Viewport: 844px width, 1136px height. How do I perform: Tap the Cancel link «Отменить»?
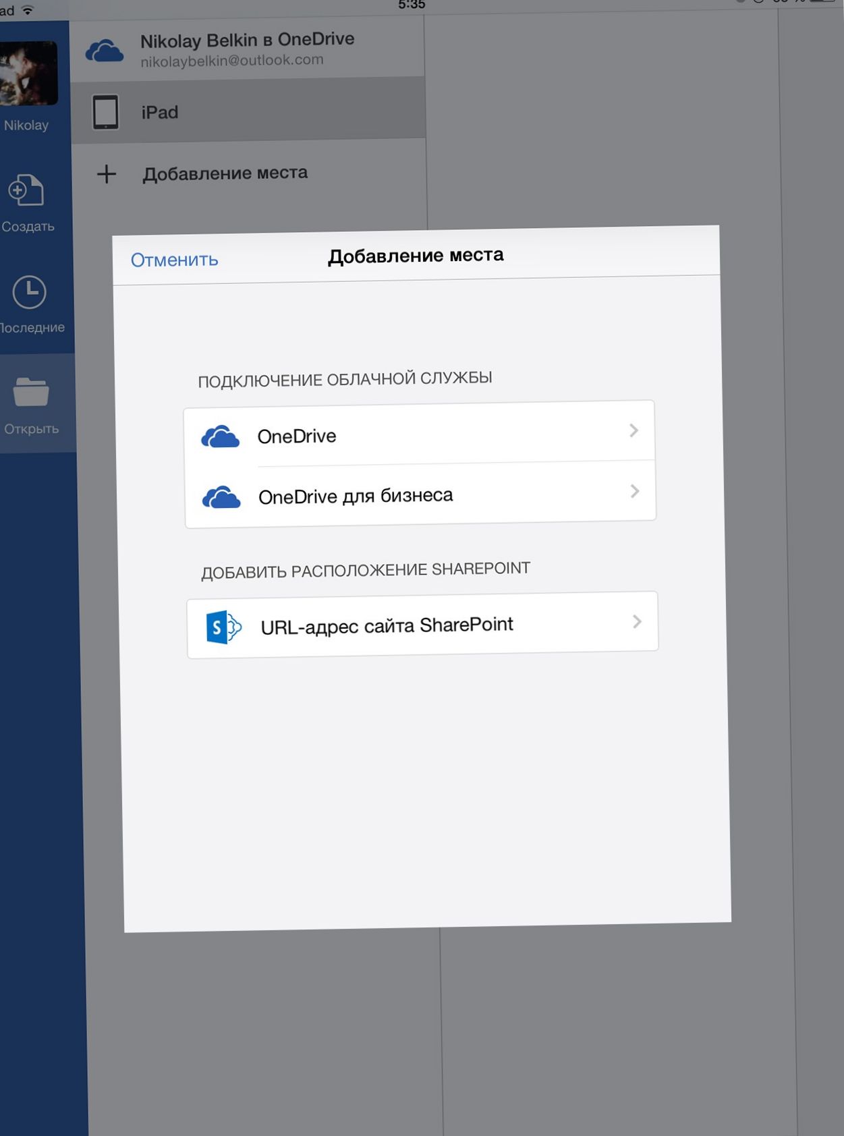pos(174,260)
